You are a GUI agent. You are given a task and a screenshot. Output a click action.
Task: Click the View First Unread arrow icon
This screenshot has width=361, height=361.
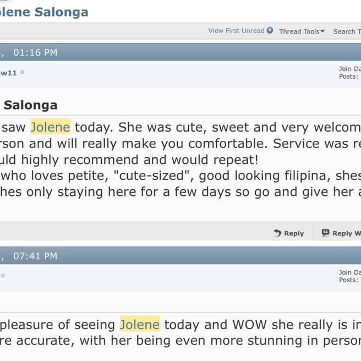[x=270, y=31]
